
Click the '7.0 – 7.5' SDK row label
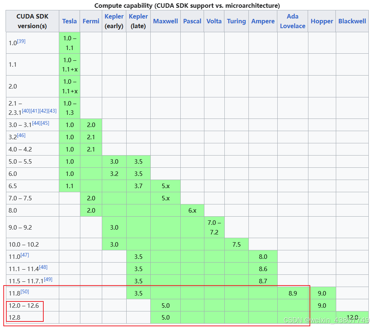(20, 198)
